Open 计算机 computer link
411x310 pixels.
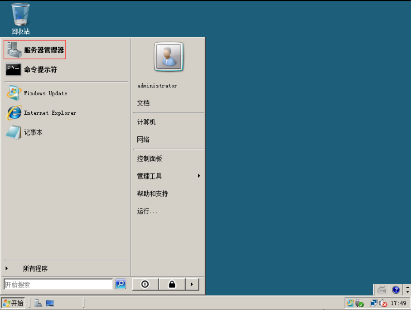point(146,122)
